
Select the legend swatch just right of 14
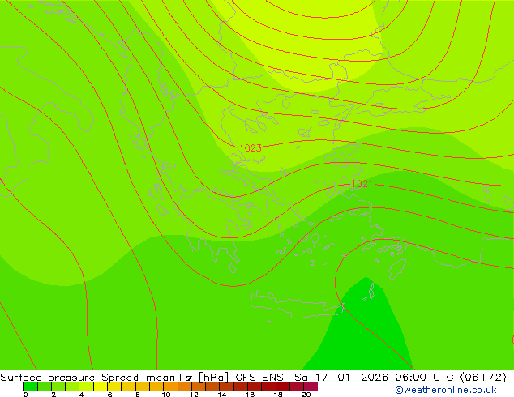point(226,386)
